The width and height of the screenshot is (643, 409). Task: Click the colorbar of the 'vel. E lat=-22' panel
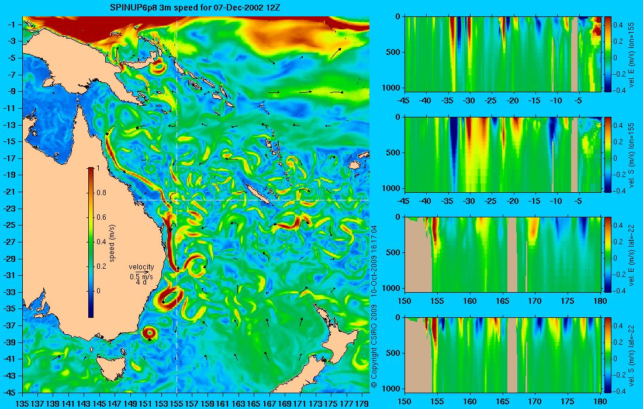(608, 255)
